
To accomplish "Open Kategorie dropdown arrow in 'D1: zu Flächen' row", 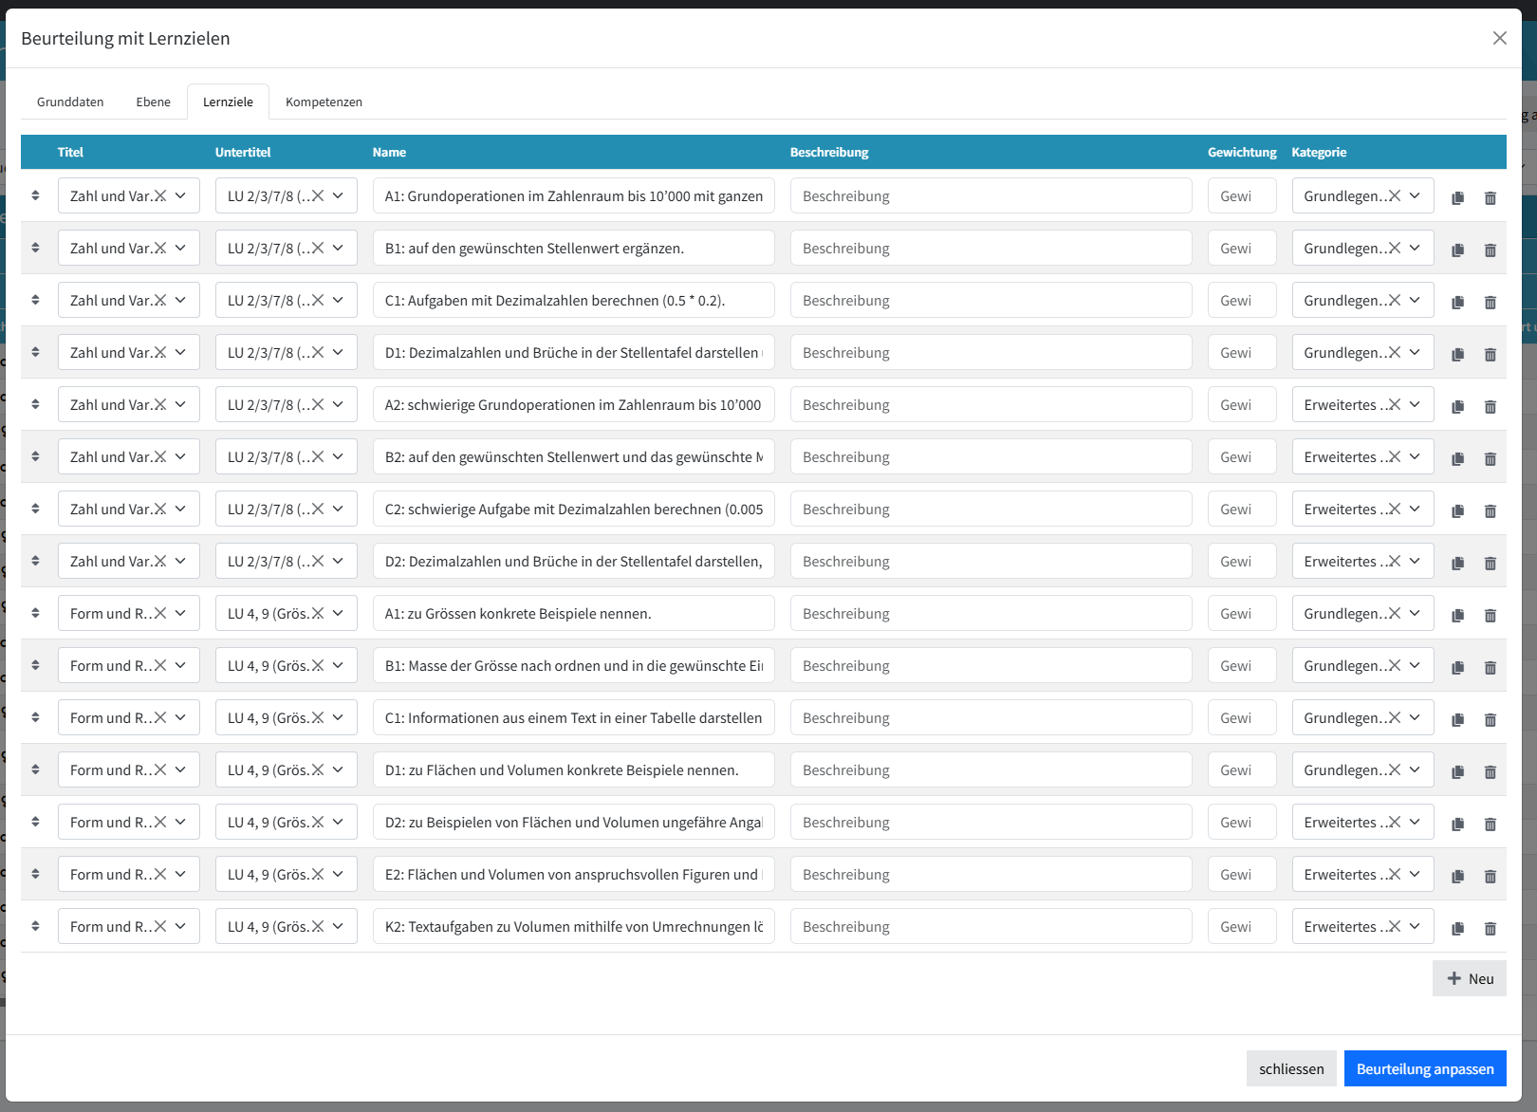I will pos(1415,769).
